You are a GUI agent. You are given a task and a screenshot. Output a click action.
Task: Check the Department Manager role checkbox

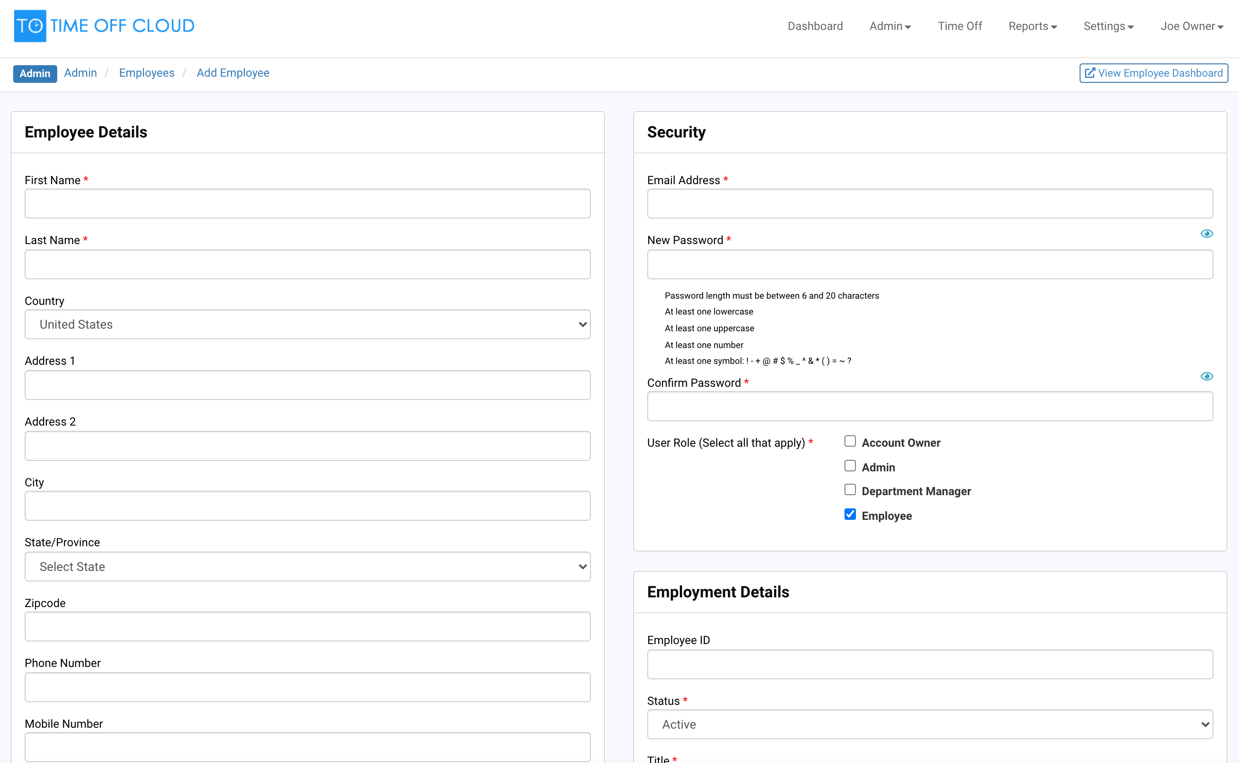pos(850,490)
